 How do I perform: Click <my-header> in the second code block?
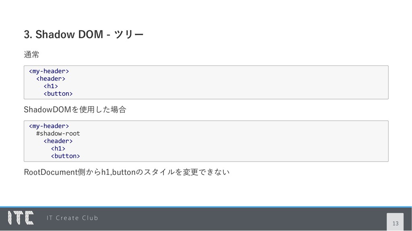click(49, 126)
